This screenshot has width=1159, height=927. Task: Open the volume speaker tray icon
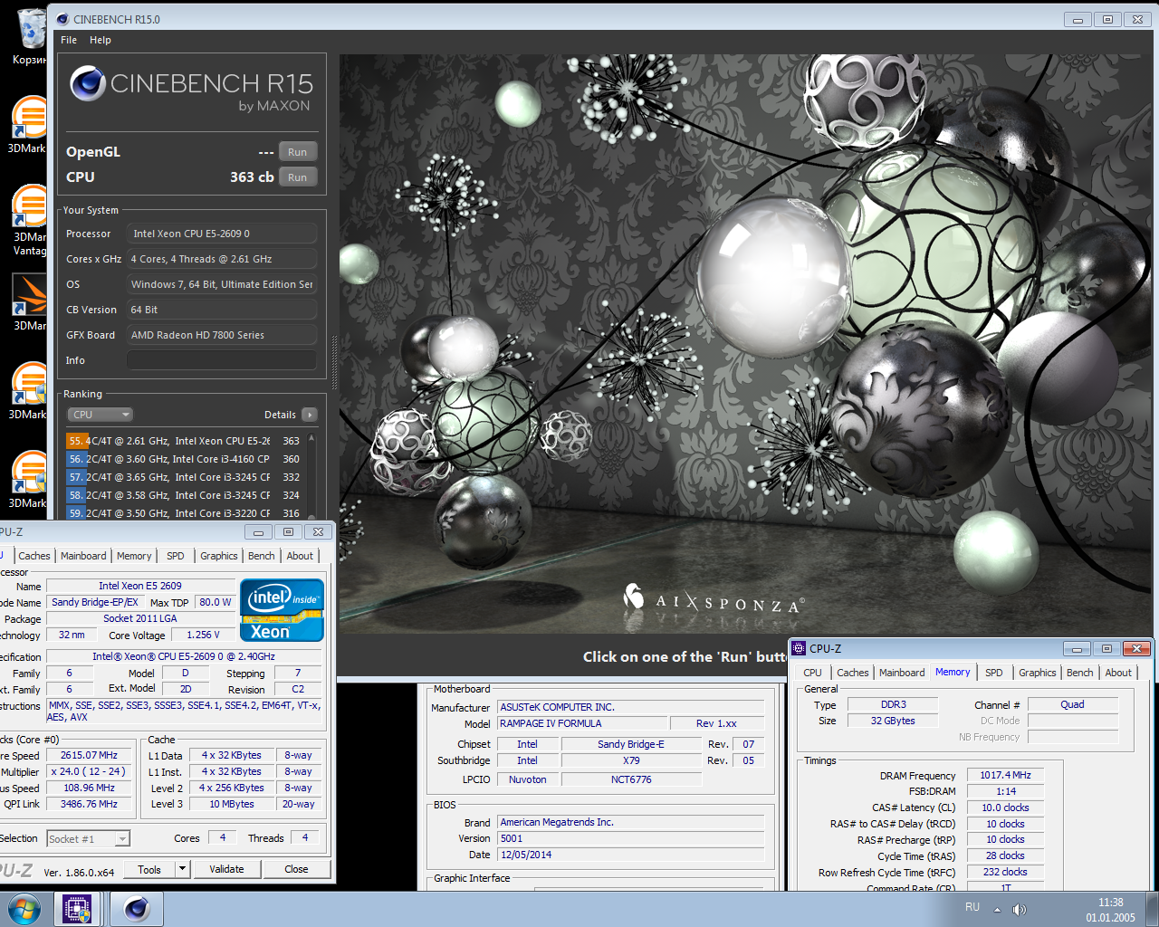(1020, 909)
